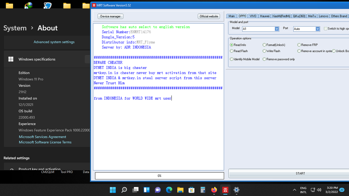Open MRT Software from the taskbar
This screenshot has width=349, height=196.
(225, 190)
